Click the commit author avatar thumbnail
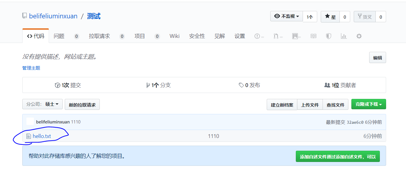406x188 pixels. click(30, 122)
